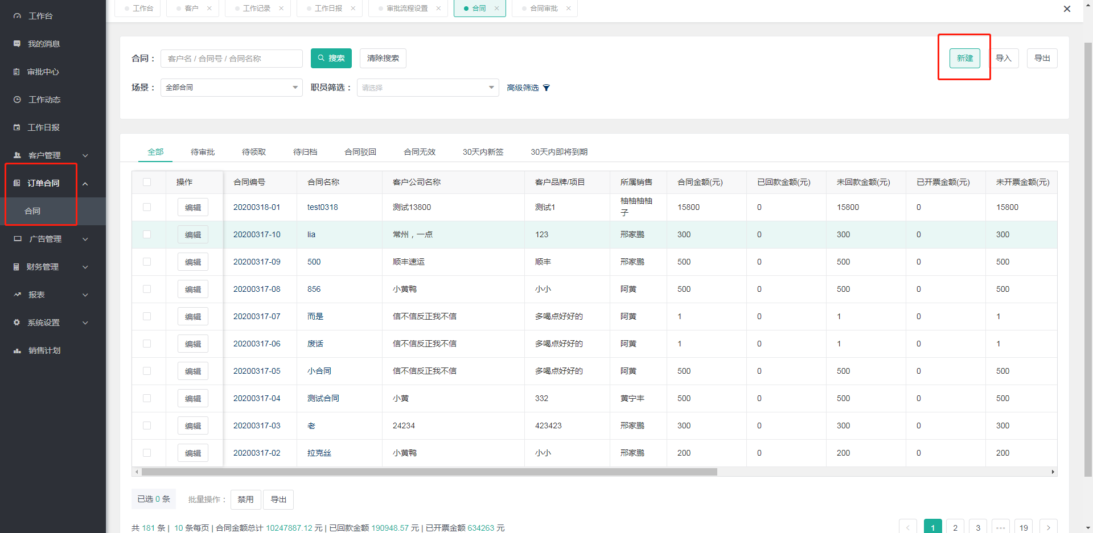Click 清除搜索 button

(x=383, y=58)
